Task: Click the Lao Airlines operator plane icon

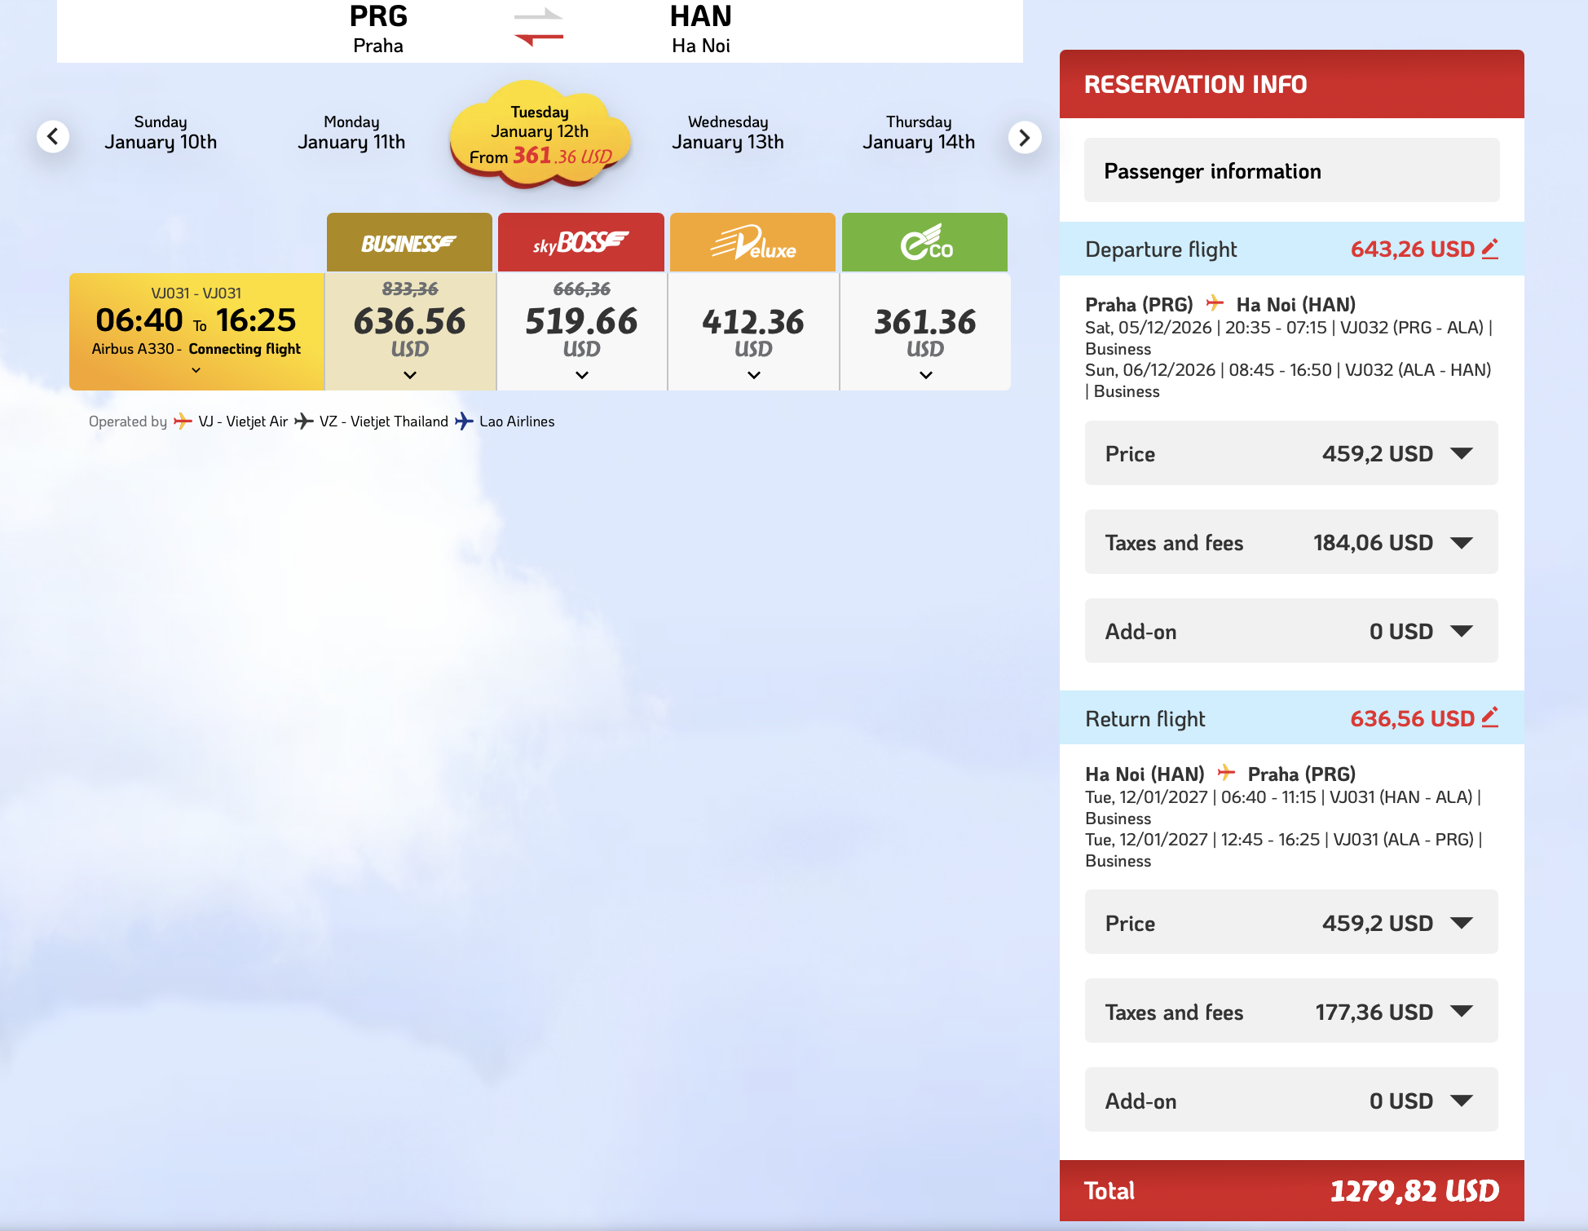Action: 464,421
